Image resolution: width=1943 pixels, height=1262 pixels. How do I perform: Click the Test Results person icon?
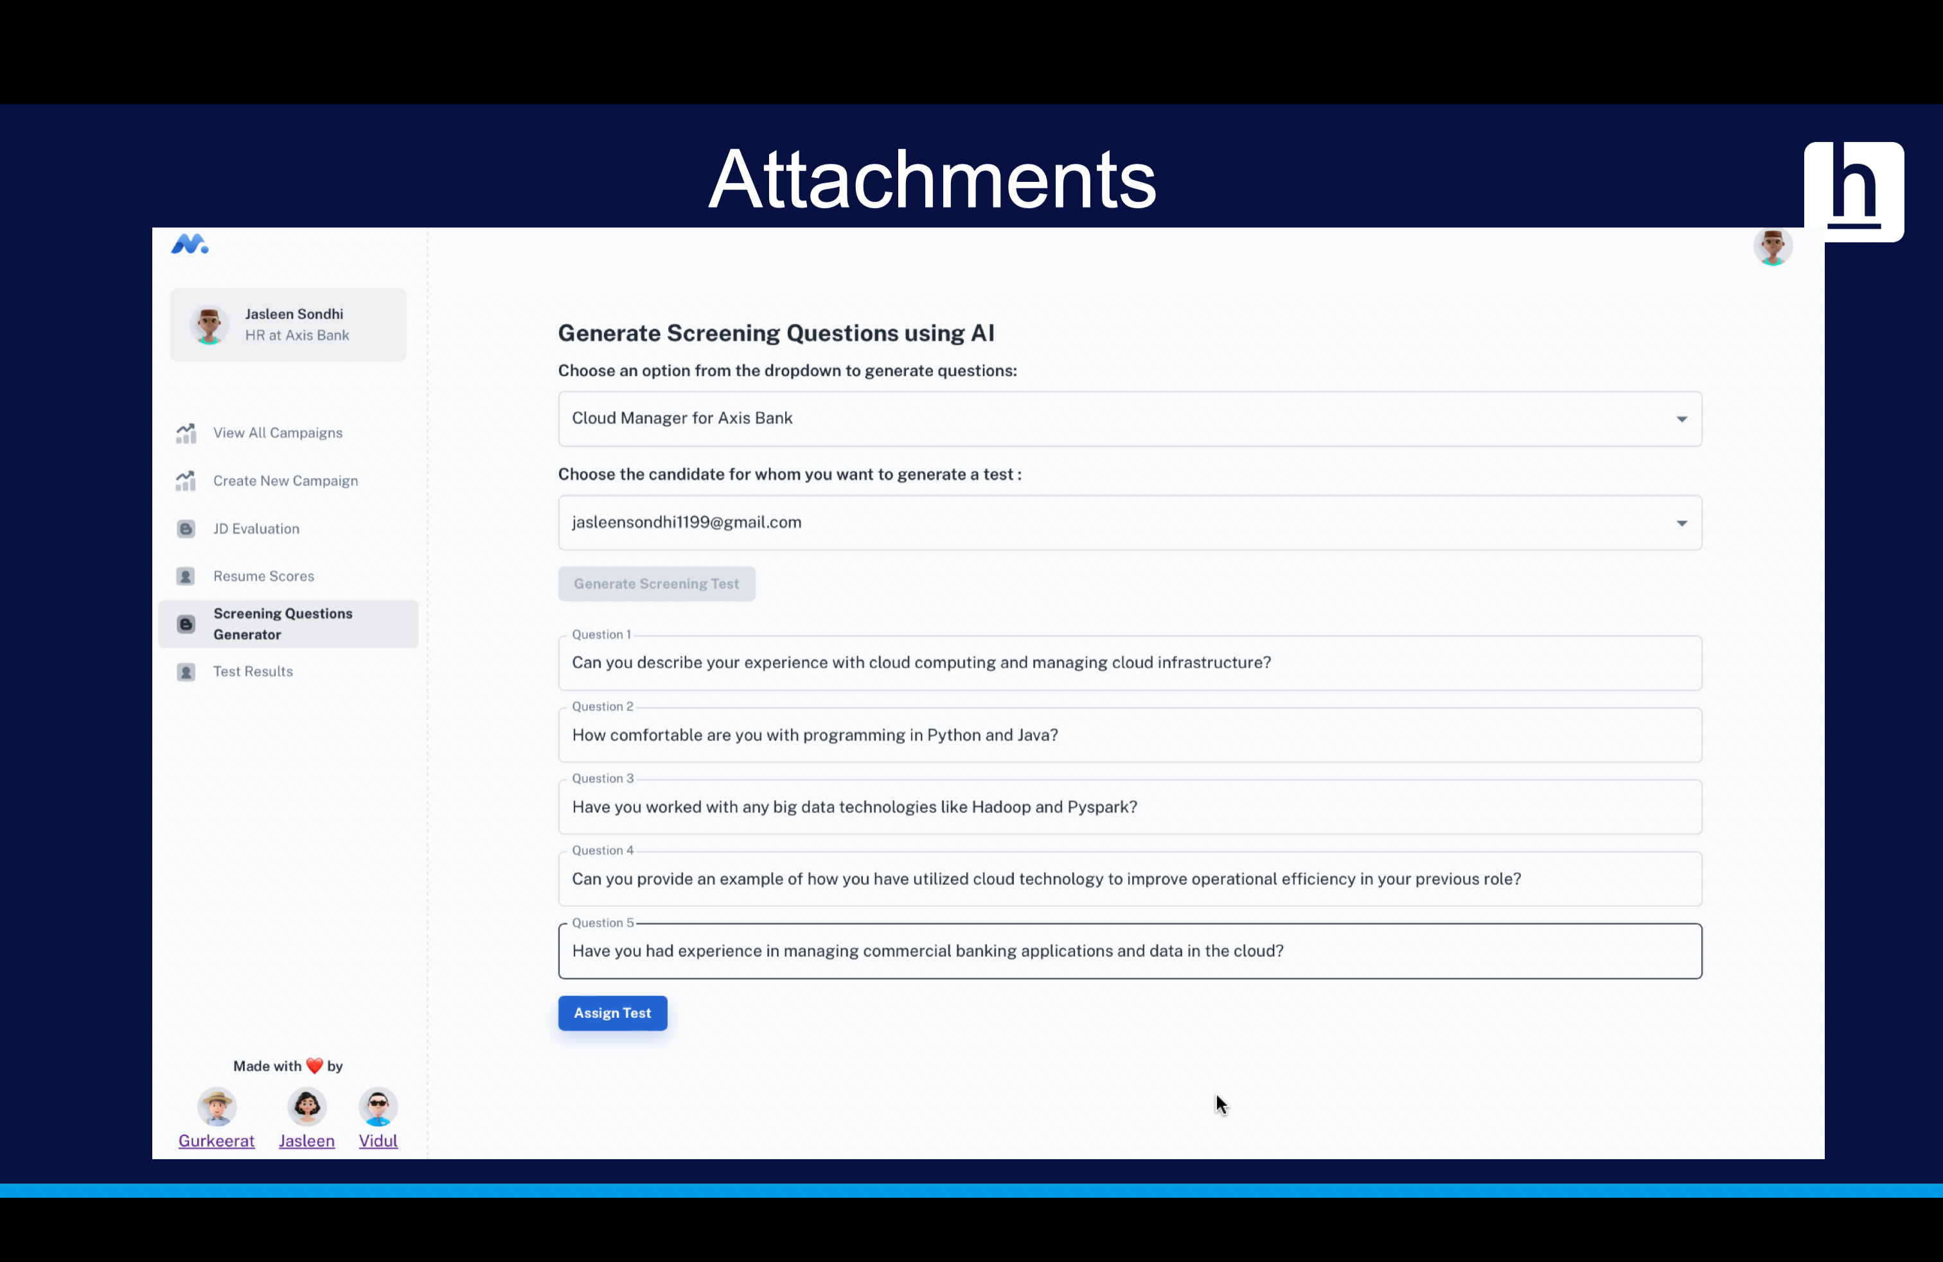pos(186,672)
